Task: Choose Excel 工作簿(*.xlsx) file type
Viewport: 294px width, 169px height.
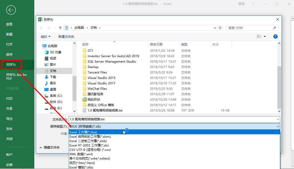Action: point(174,132)
